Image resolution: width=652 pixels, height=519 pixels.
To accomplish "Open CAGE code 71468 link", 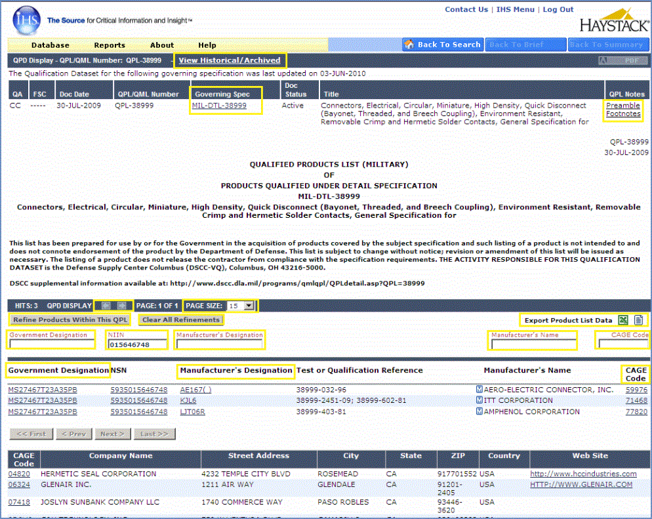I will tap(636, 400).
